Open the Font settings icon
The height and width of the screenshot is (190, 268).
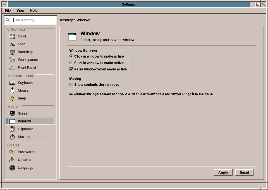[12, 44]
